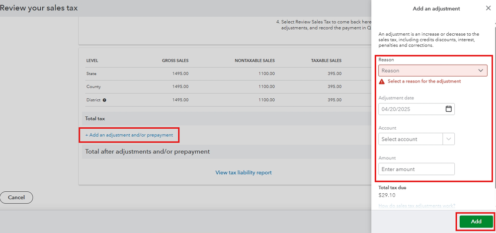Click the Adjustment date field
The image size is (496, 233).
coord(411,109)
